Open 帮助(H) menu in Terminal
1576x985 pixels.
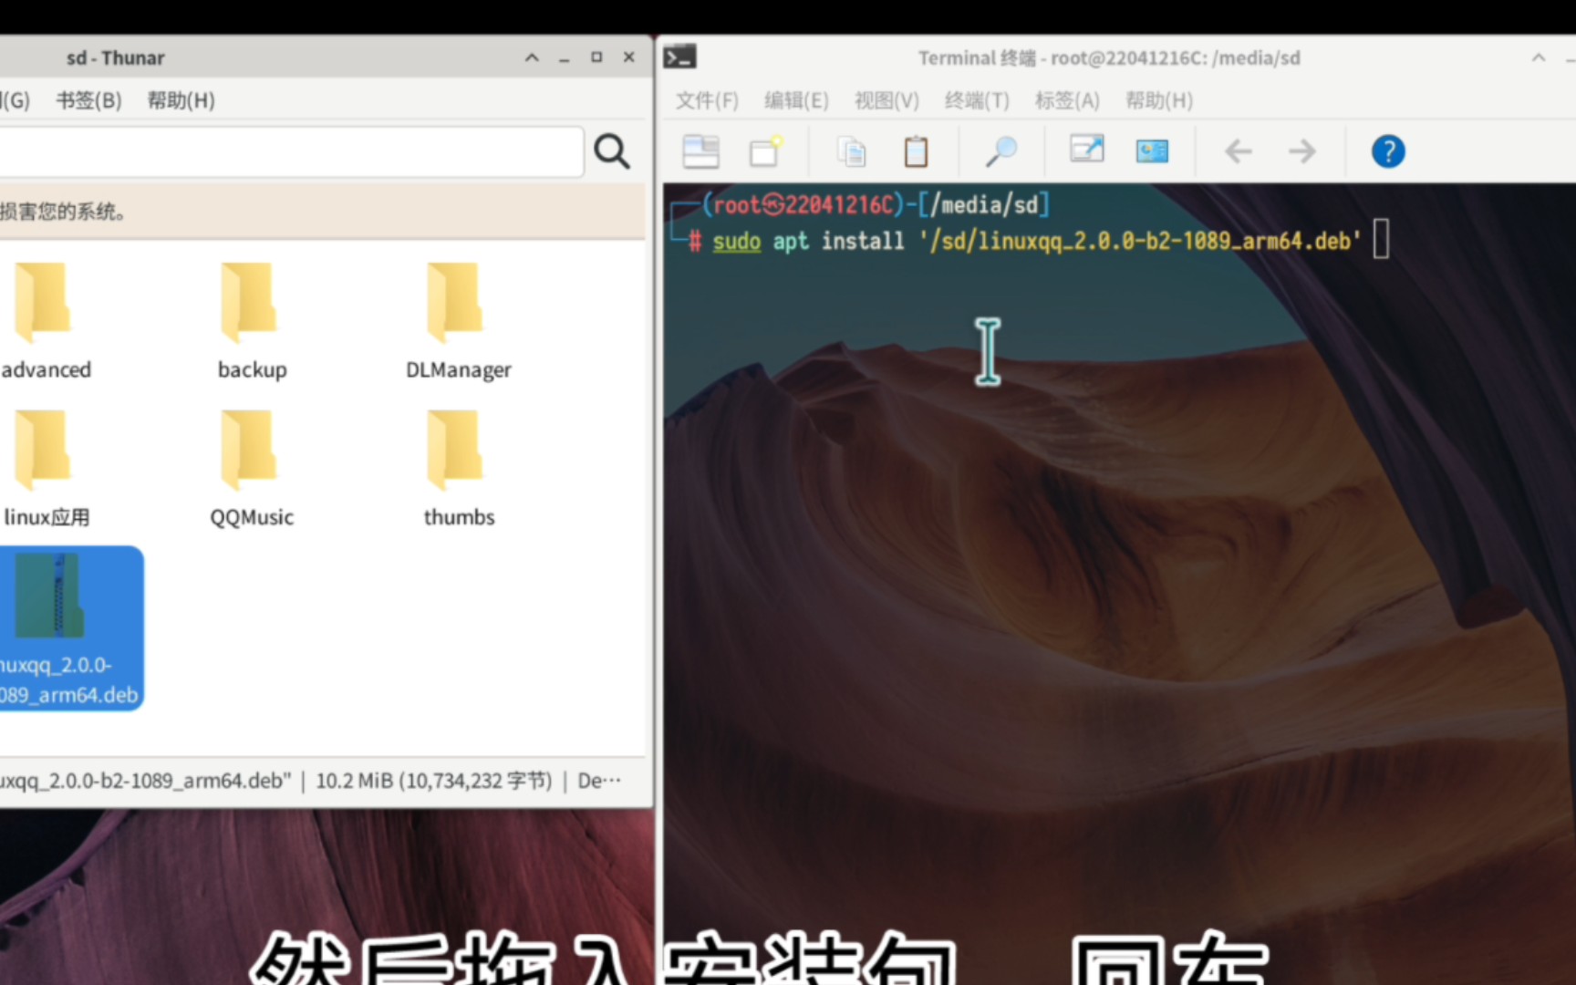point(1158,100)
